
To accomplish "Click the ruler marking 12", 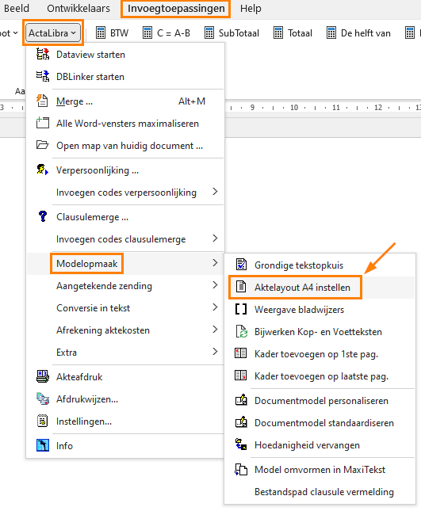I will (x=378, y=107).
